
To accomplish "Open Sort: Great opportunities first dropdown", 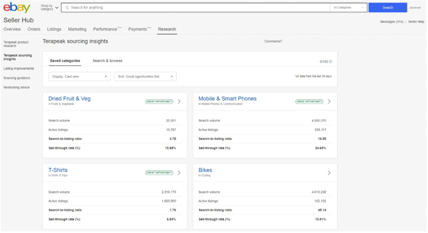I will pyautogui.click(x=145, y=76).
